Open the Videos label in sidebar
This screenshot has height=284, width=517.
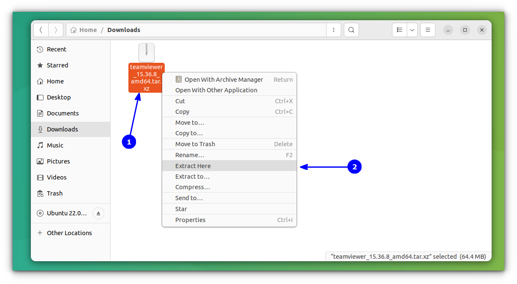pyautogui.click(x=57, y=177)
